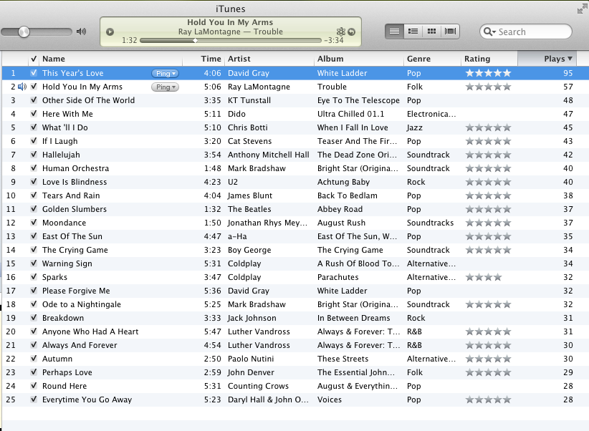Toggle full screen with corner arrows icon
This screenshot has width=589, height=431.
click(x=583, y=9)
